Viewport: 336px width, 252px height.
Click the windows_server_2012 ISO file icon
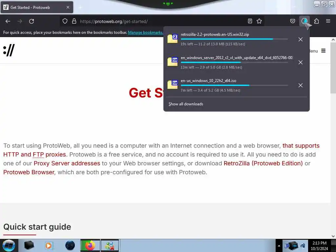tap(173, 62)
